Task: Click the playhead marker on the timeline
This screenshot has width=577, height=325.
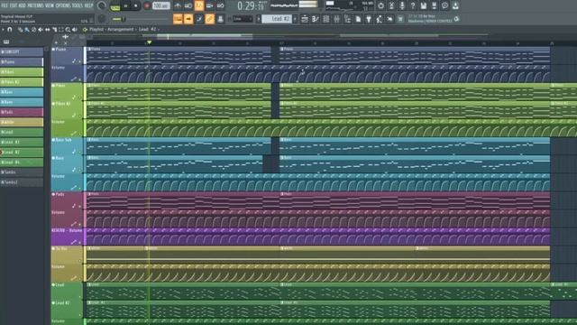Action: point(149,42)
